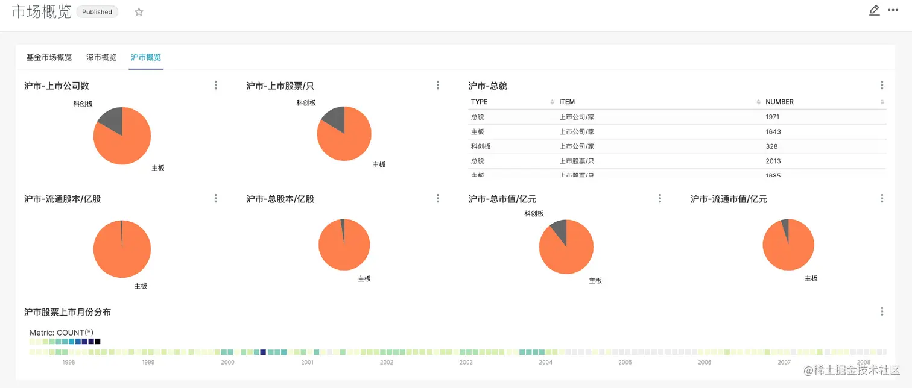Click the 沪市股票上市月份分布 chart title
912x388 pixels.
pyautogui.click(x=68, y=312)
